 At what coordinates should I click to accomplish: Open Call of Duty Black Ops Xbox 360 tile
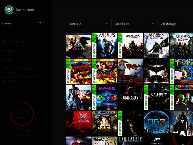pyautogui.click(x=157, y=97)
